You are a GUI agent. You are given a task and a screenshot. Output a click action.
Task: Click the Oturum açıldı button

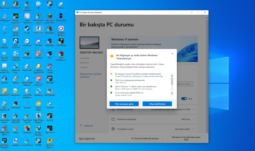183,84
